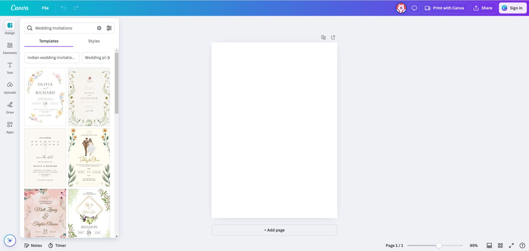Open the File menu
Screen dimensions: 529x251
[45, 8]
